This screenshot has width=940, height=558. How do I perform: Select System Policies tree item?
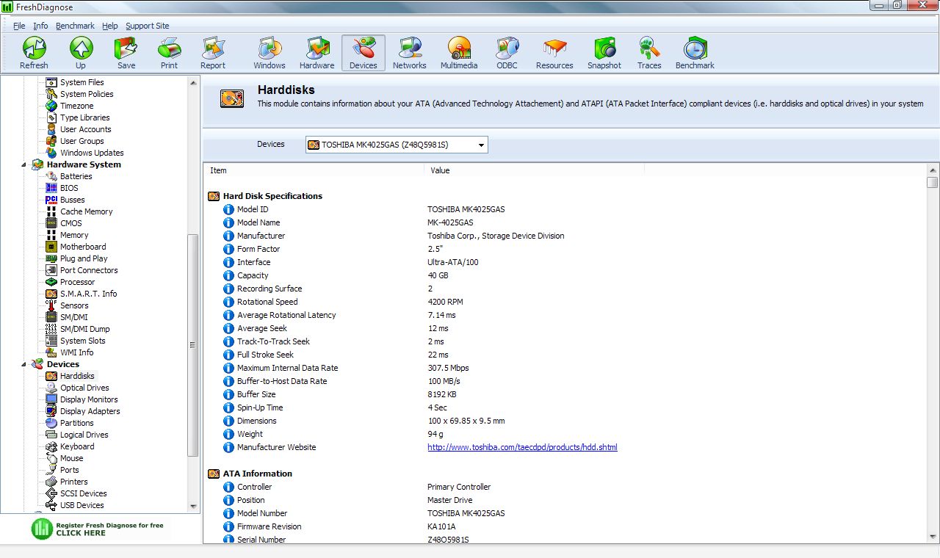click(x=87, y=94)
